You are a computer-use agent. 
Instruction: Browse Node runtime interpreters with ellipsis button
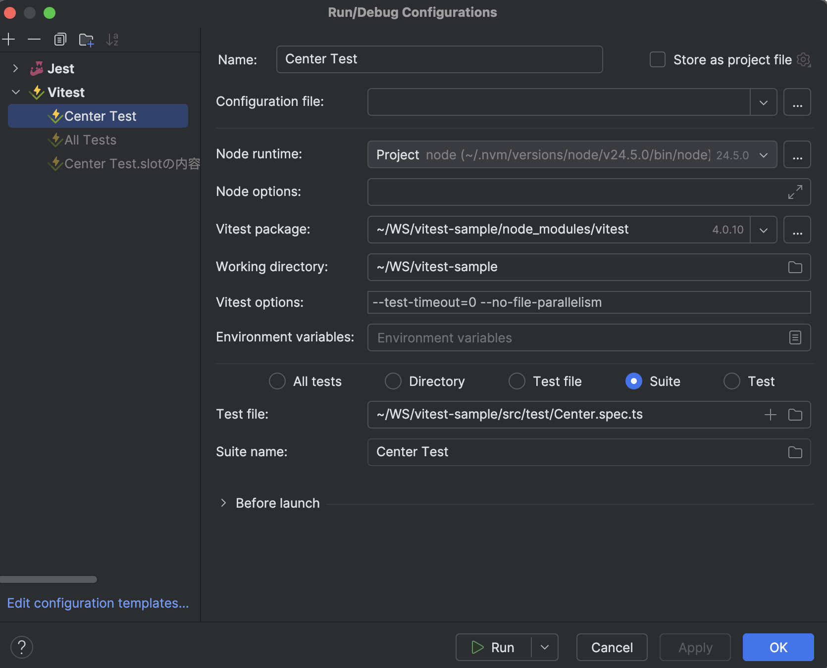(x=797, y=154)
